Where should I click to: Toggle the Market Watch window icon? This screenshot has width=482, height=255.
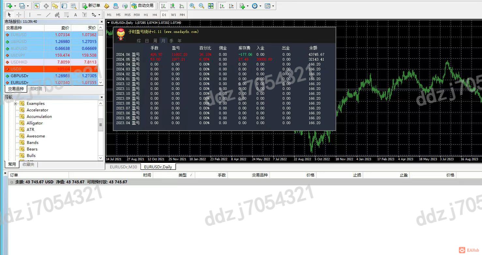(x=37, y=6)
